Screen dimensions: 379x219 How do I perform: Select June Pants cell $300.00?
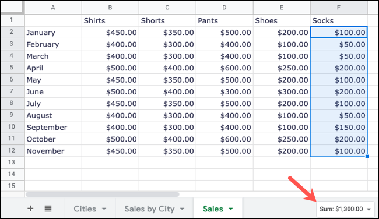(x=224, y=92)
